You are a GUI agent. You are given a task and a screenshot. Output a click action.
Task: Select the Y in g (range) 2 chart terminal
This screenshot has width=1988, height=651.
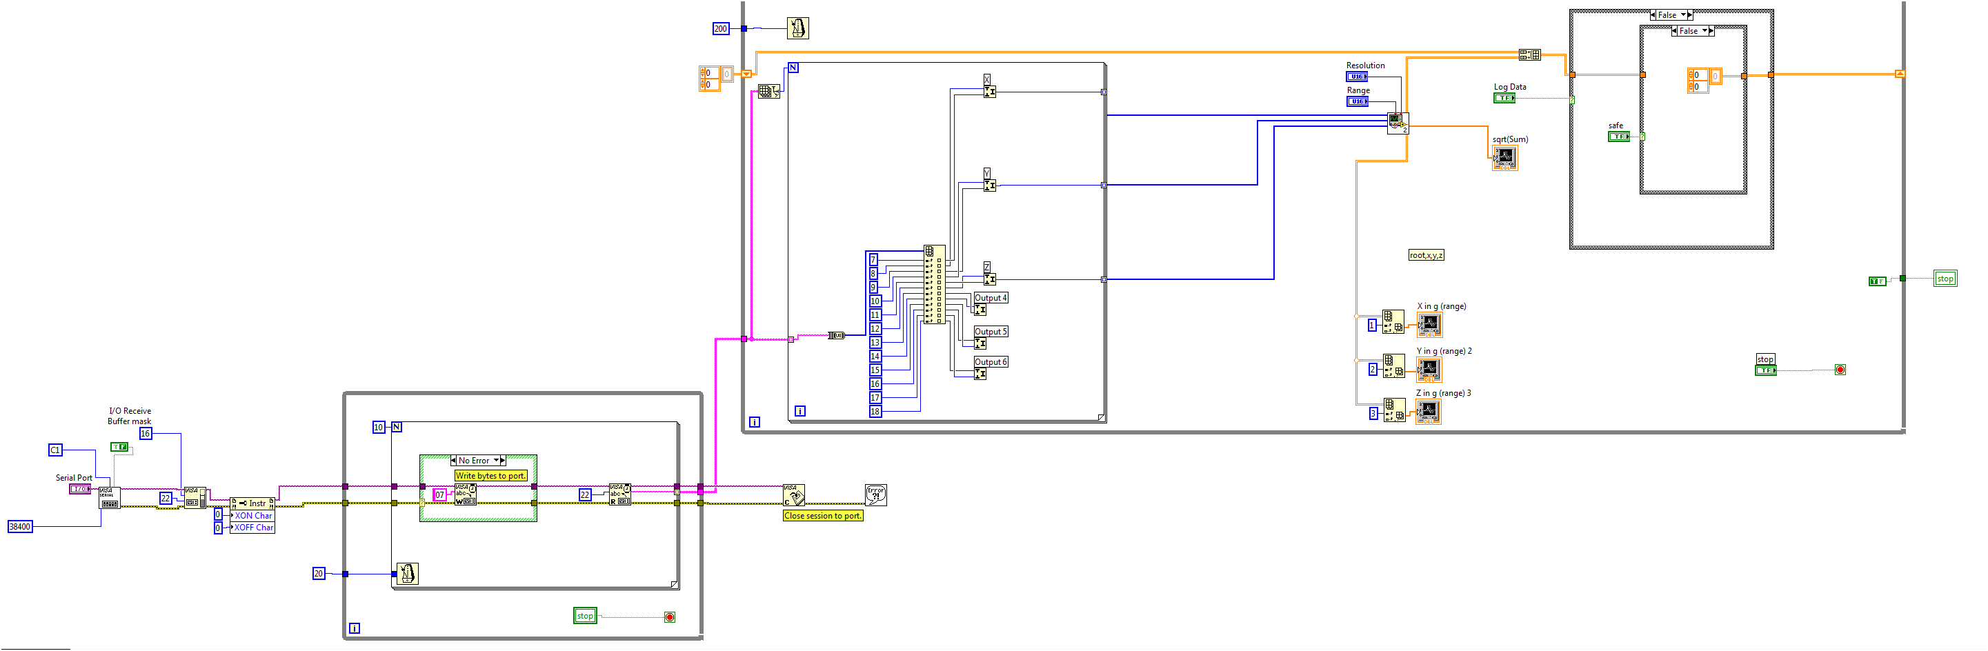tap(1429, 370)
